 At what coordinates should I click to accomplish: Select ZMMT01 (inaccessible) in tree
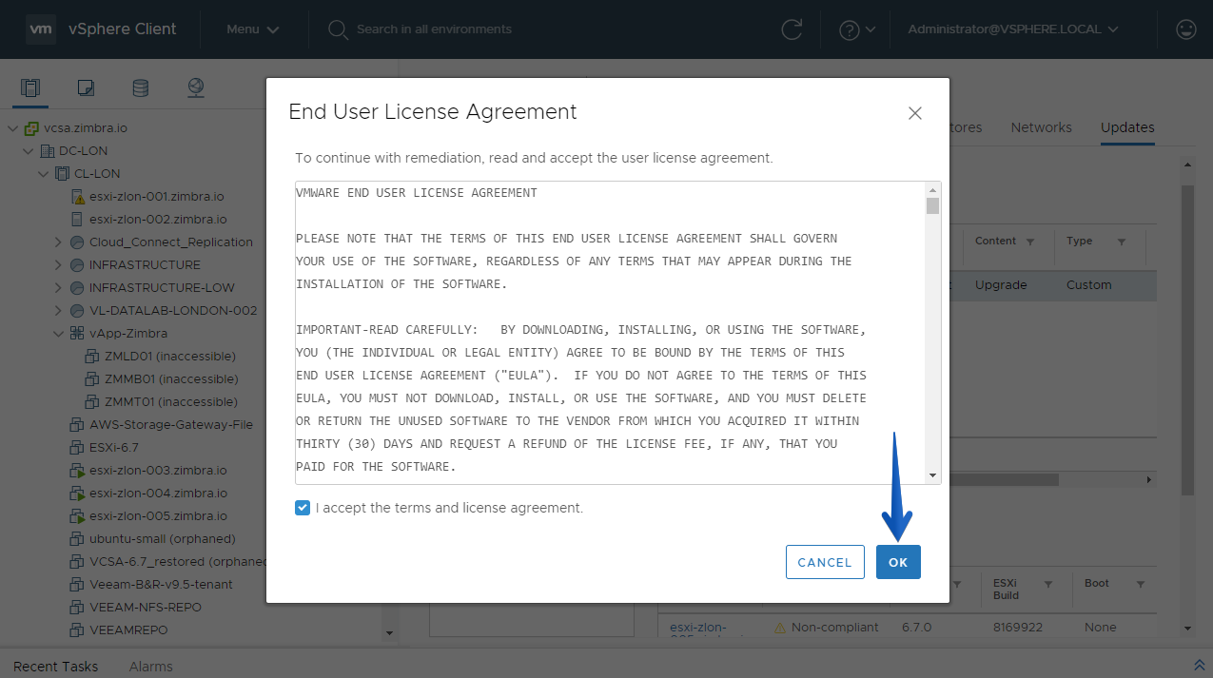pos(170,402)
